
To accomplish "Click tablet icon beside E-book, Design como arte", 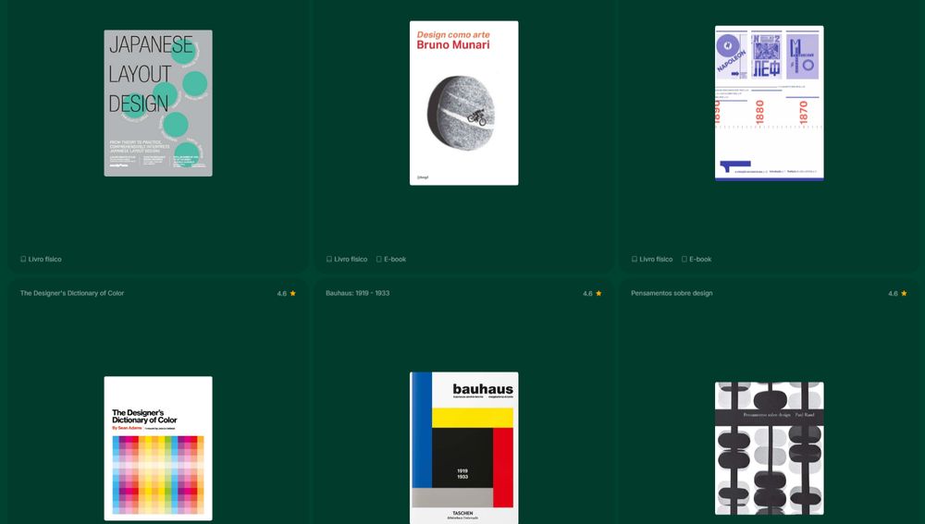I will coord(378,259).
